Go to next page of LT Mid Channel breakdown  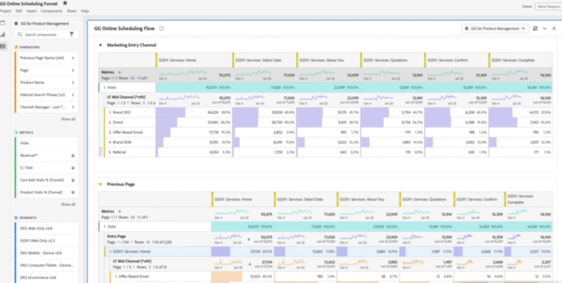tap(128, 103)
